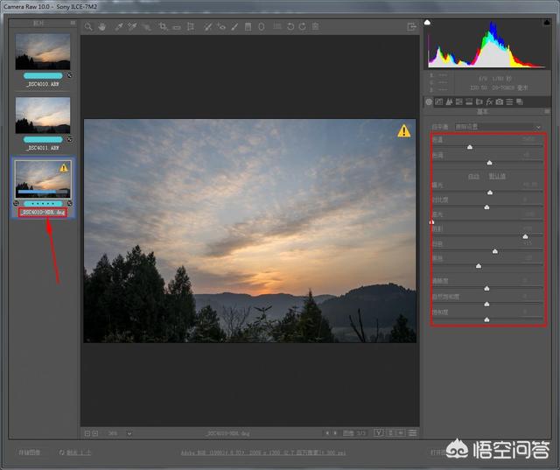Click the Temperature slider handle
The image size is (560, 470).
pos(470,147)
